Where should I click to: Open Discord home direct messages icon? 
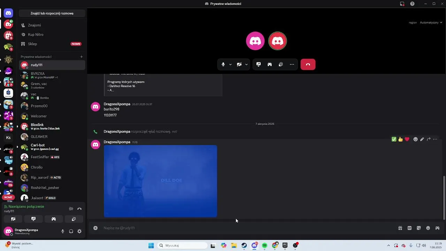[8, 13]
